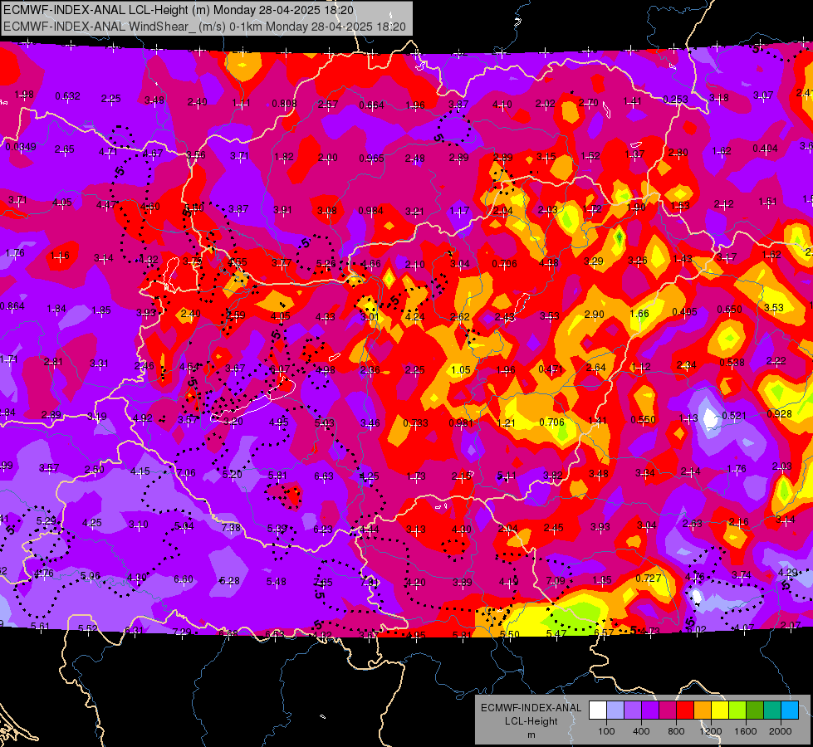Click the wind shear value 6.60
The width and height of the screenshot is (813, 747).
[x=183, y=579]
